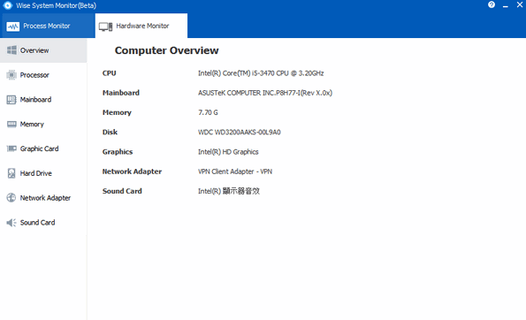Click the Graphic Card icon
Image resolution: width=526 pixels, height=320 pixels.
coord(11,149)
